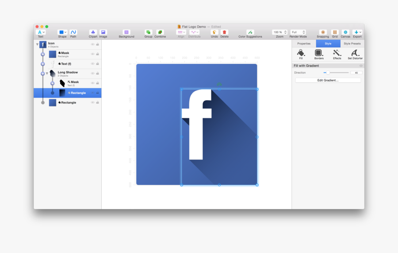Screen dimensions: 398x253
Task: Open the Align dropdown arrow
Action: 184,32
